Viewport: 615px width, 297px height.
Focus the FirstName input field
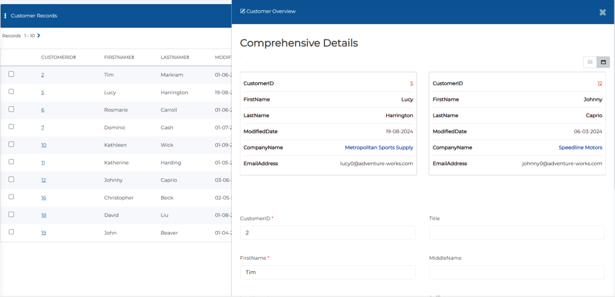(x=327, y=272)
